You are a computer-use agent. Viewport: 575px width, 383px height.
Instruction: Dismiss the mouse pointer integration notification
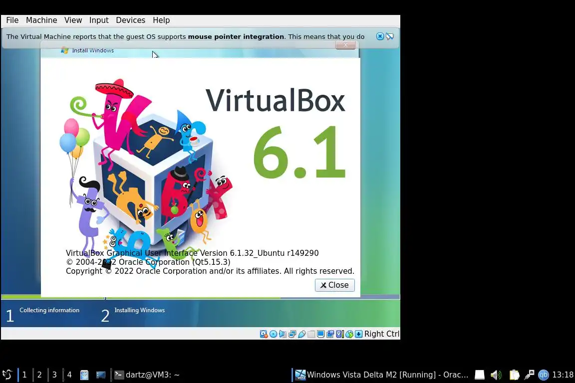pos(380,36)
